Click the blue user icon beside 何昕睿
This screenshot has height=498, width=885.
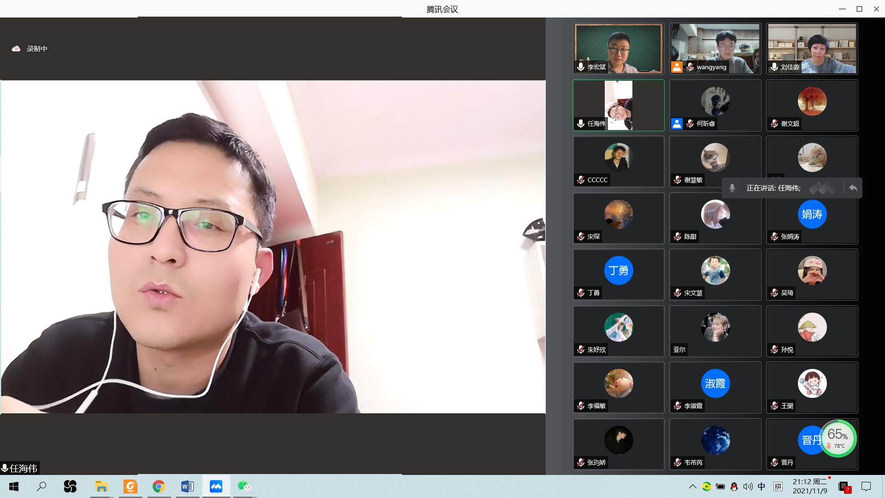677,124
